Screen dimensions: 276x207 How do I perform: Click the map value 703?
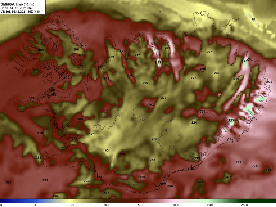(151, 105)
